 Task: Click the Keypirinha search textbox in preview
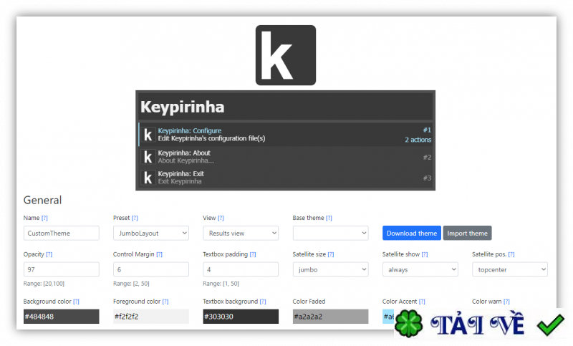(285, 107)
